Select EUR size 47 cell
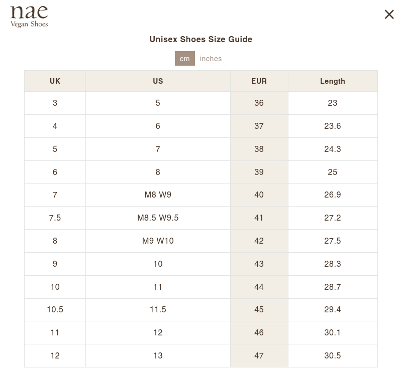The image size is (402, 376). pyautogui.click(x=259, y=356)
